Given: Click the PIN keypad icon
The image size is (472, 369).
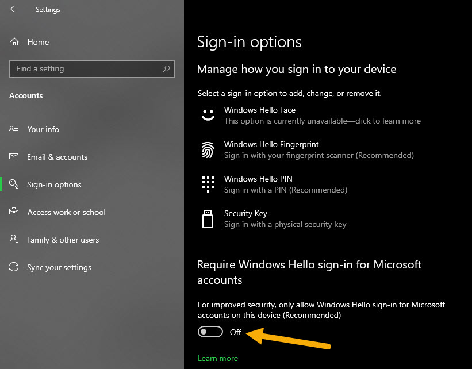Looking at the screenshot, I should click(x=208, y=184).
